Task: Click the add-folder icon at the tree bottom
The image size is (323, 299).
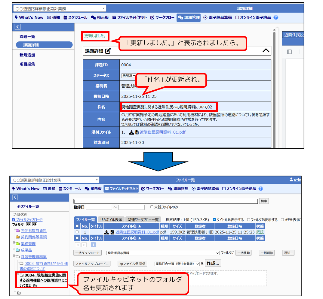Action: [19, 293]
